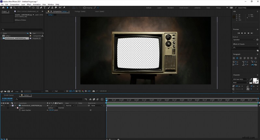Select the Rectangle shape tool
This screenshot has width=260, height=140.
click(x=38, y=7)
